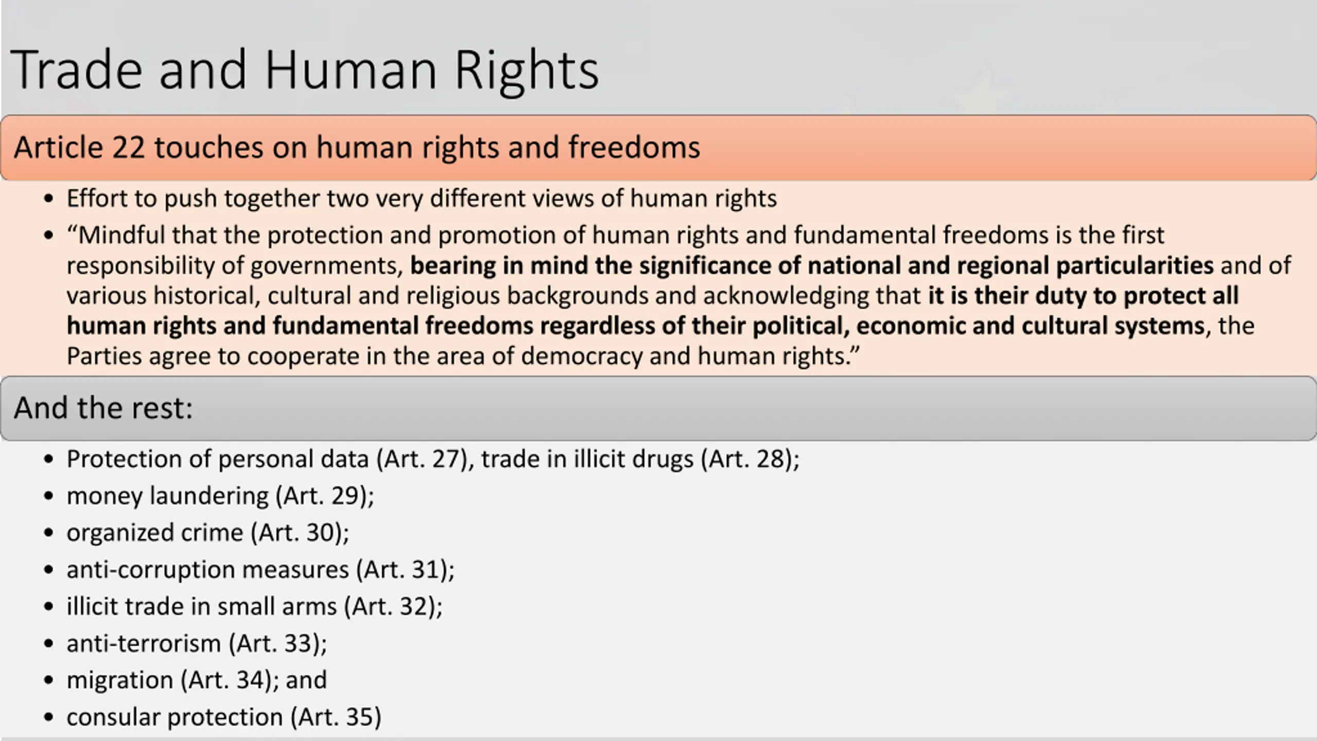
Task: Click the organized crime (Art. 30) bullet
Action: point(208,533)
